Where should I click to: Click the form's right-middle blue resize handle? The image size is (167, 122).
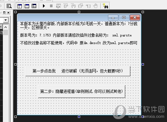pyautogui.click(x=143, y=64)
